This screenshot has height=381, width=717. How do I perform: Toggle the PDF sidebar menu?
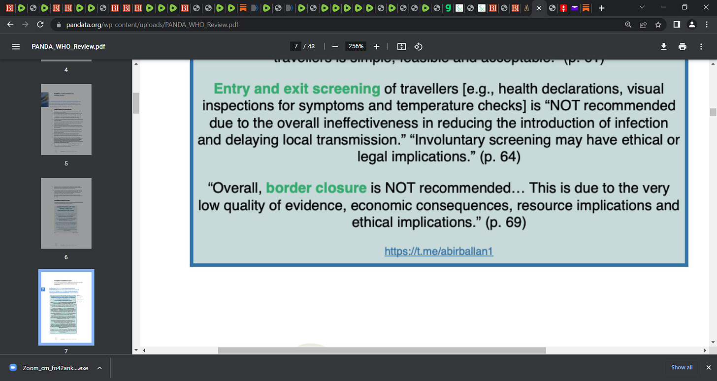(x=16, y=46)
